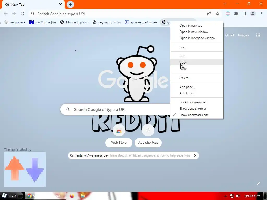Choose Add page... option
Viewport: 267px width, 200px height.
[197, 87]
